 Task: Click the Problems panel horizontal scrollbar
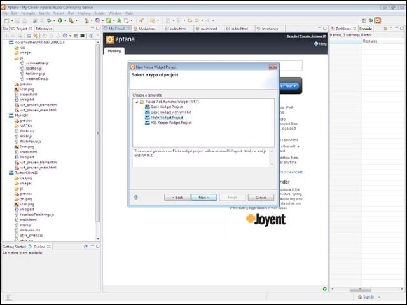pyautogui.click(x=361, y=288)
